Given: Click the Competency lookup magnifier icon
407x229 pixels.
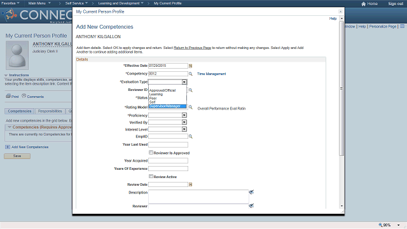Looking at the screenshot, I should (x=191, y=74).
